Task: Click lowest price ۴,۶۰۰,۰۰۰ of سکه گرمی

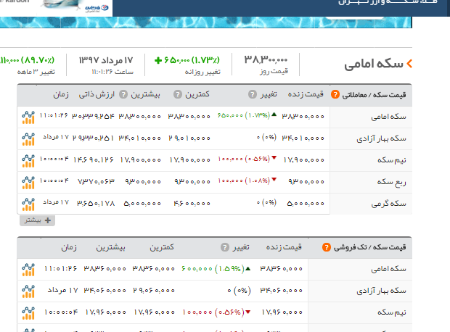Action: [x=192, y=203]
